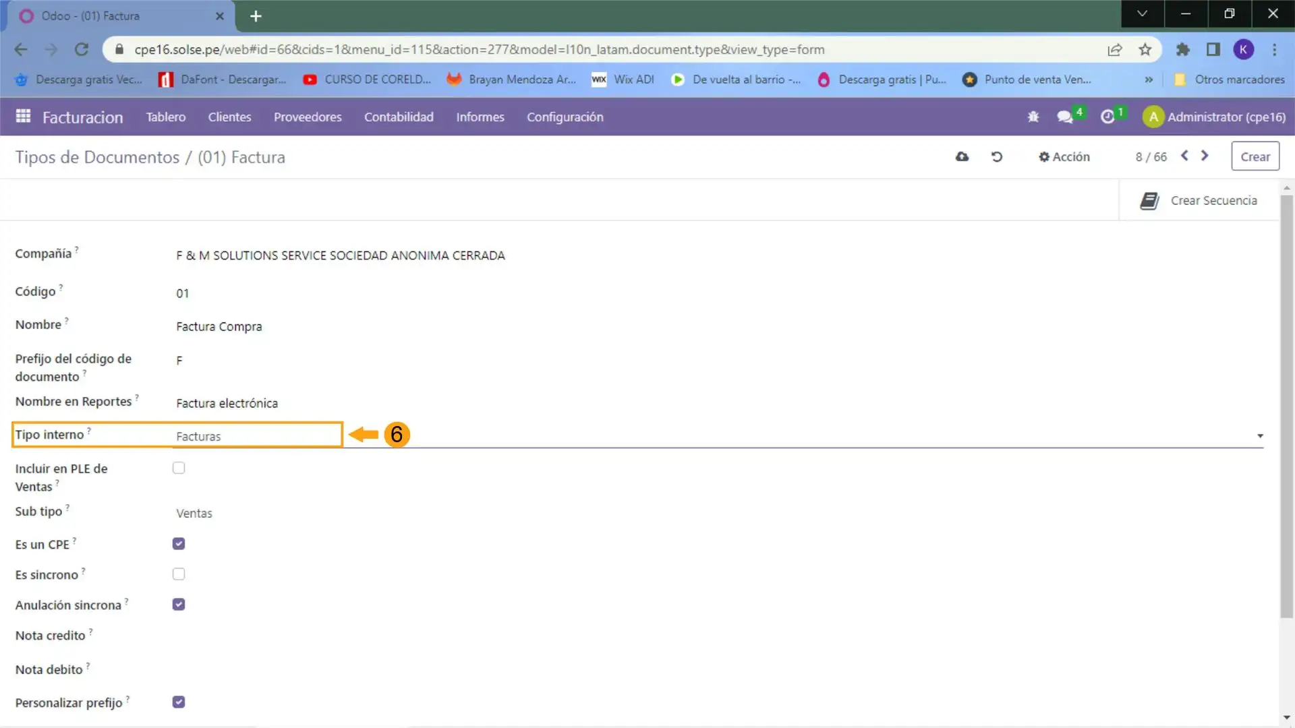1295x728 pixels.
Task: Show more bookmarks with double chevron
Action: coord(1149,80)
